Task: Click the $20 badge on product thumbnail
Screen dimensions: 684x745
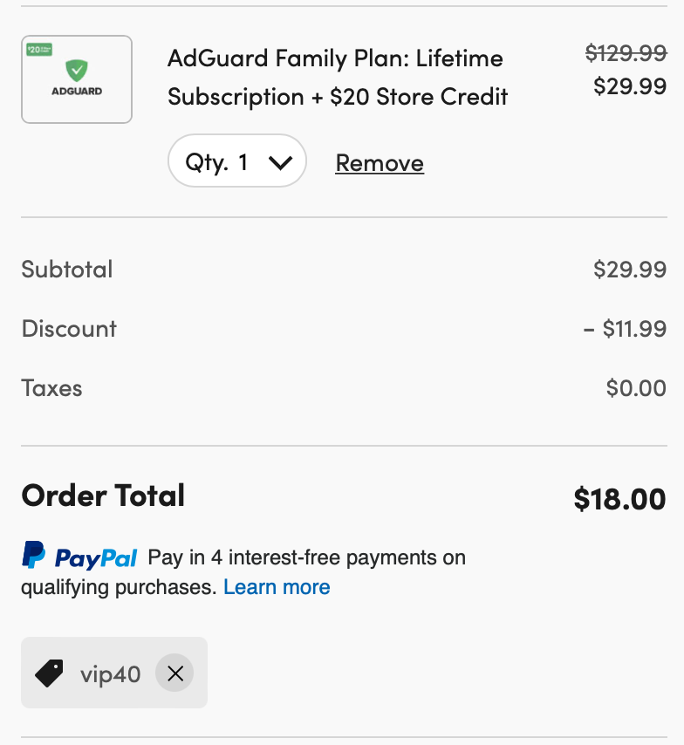Action: pos(39,50)
